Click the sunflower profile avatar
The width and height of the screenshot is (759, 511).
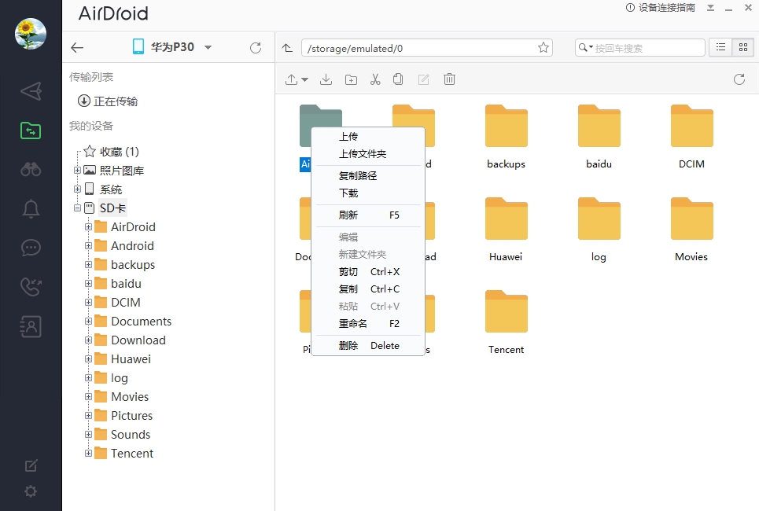coord(31,34)
